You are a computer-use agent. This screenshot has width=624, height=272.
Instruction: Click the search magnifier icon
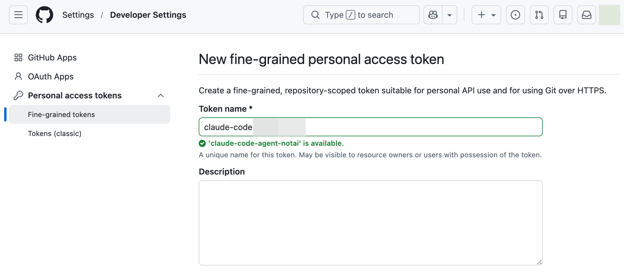point(316,15)
